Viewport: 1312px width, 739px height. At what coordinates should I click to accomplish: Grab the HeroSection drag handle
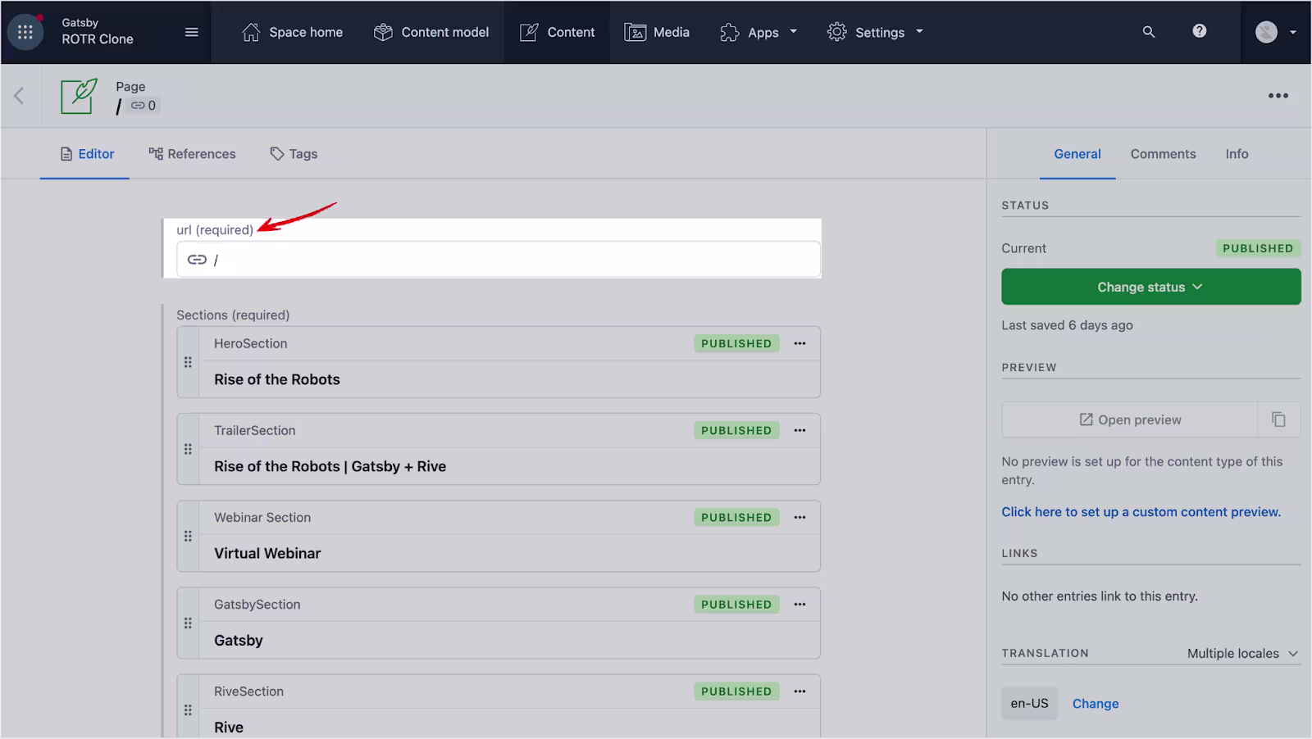pos(188,362)
